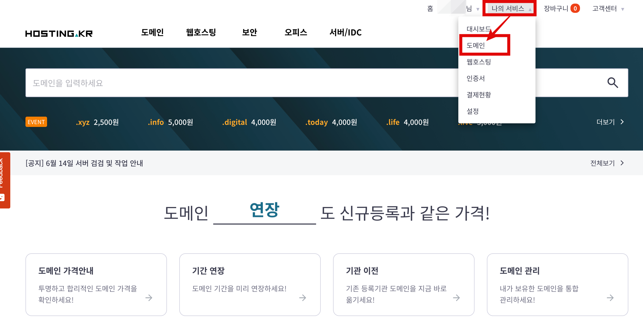Click the 홈 link in top bar

(x=430, y=9)
